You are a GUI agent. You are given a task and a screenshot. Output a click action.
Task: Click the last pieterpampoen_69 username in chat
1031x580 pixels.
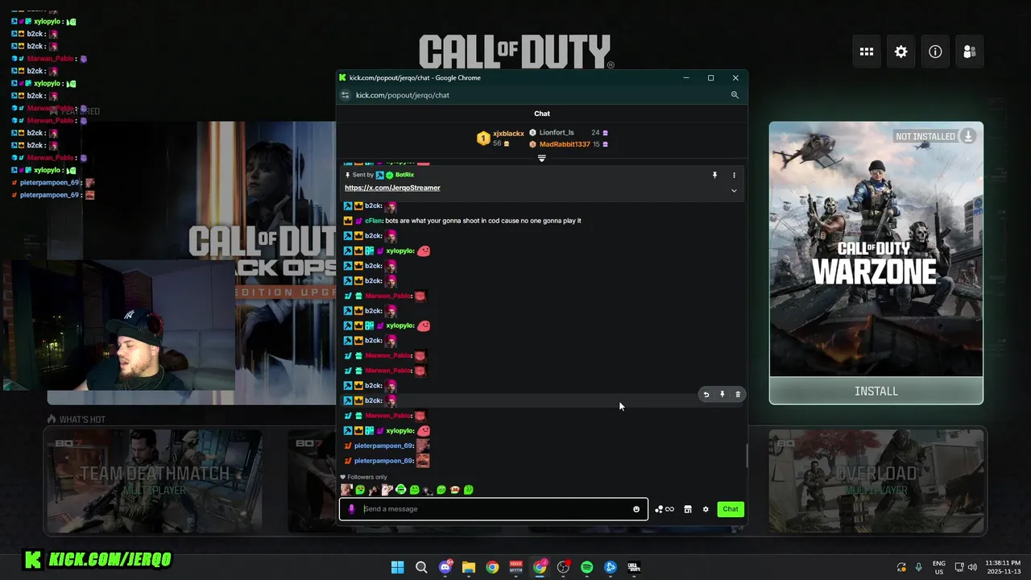coord(383,461)
